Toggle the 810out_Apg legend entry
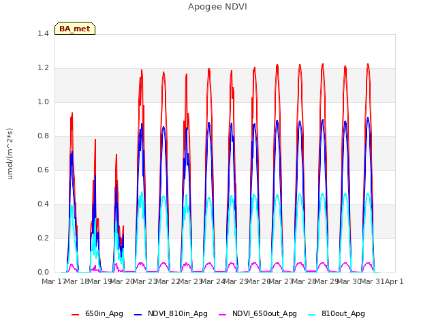The height and width of the screenshot is (327, 436). coord(337,314)
